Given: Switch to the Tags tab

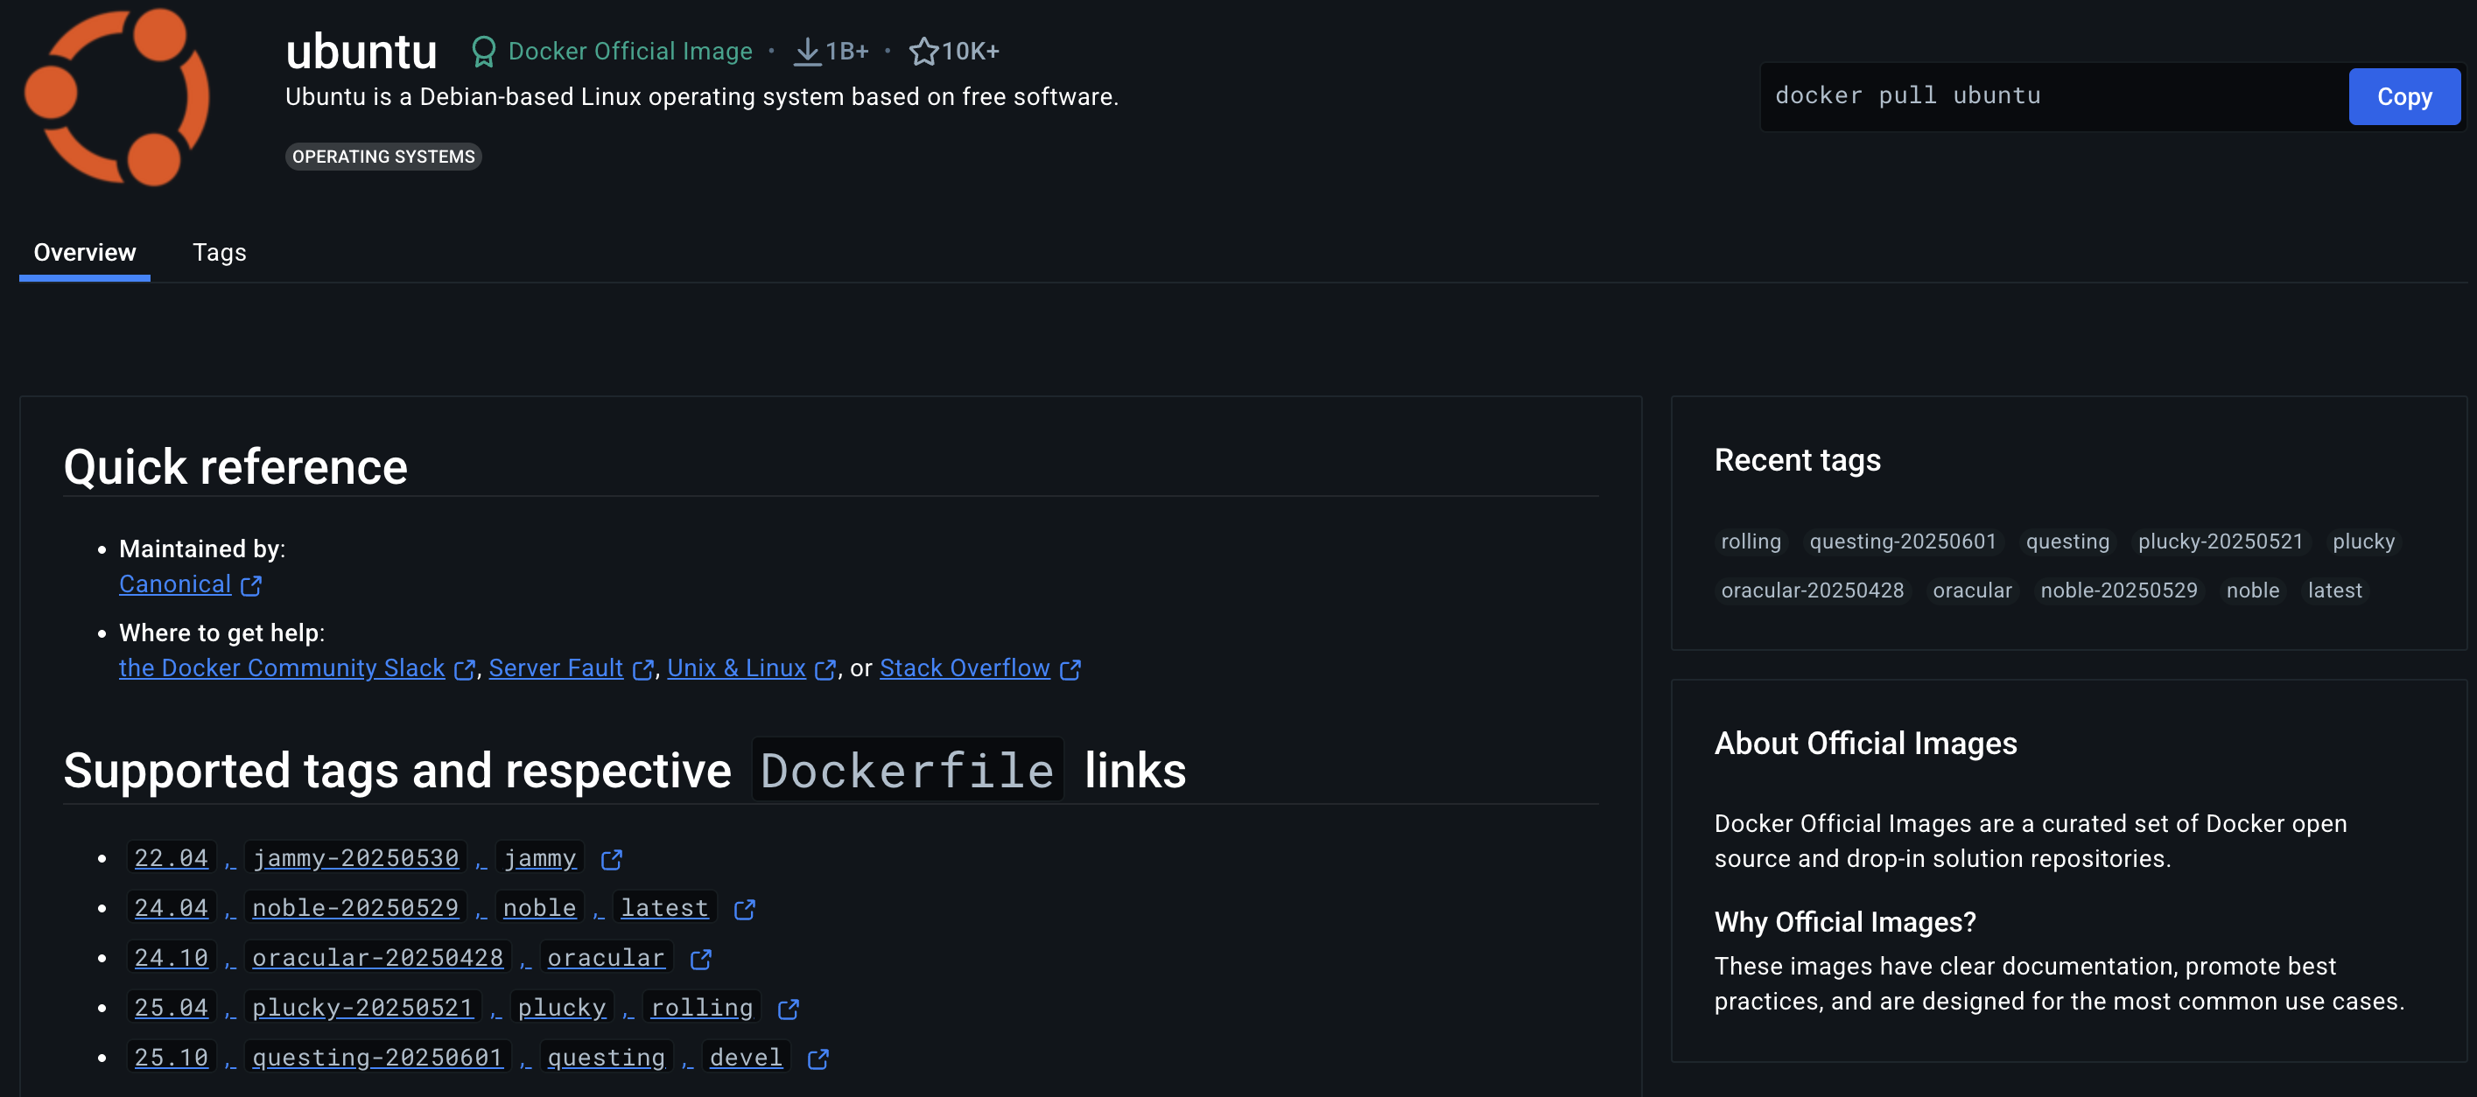Looking at the screenshot, I should tap(219, 252).
